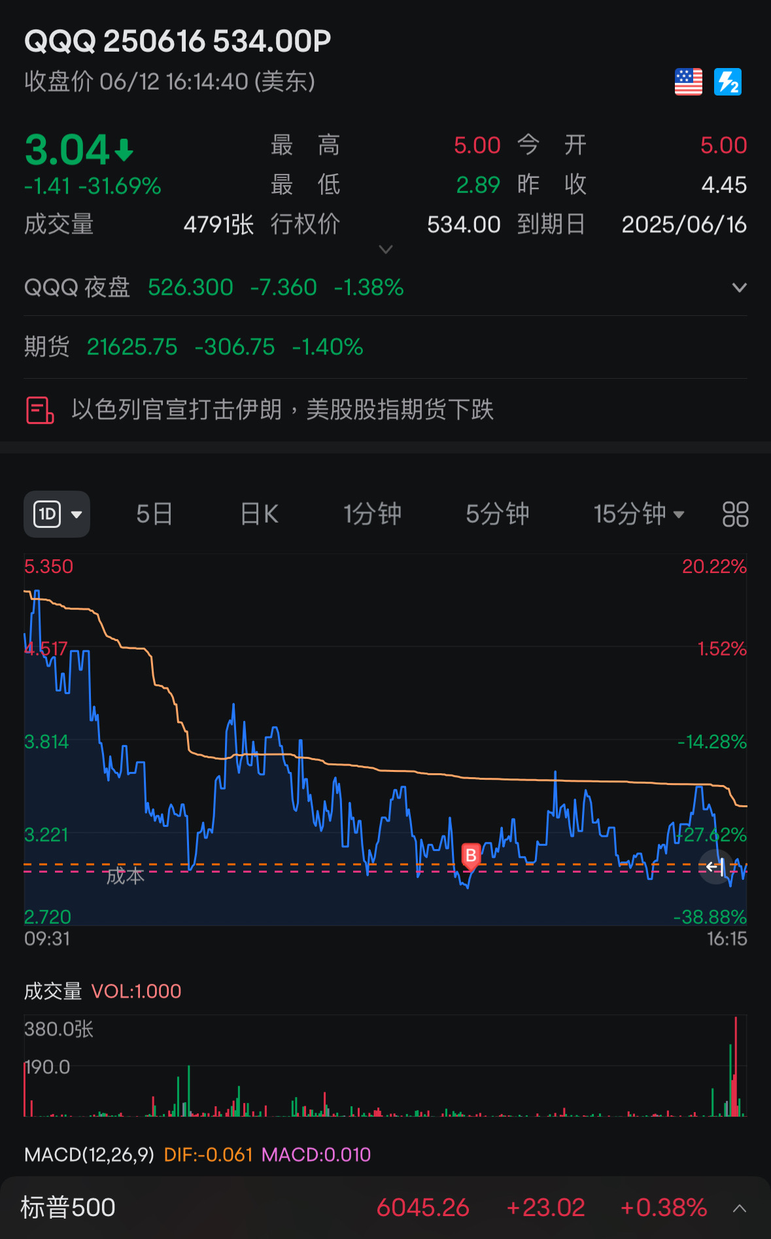Image resolution: width=771 pixels, height=1239 pixels.
Task: Open the 1D period dropdown
Action: 57,514
